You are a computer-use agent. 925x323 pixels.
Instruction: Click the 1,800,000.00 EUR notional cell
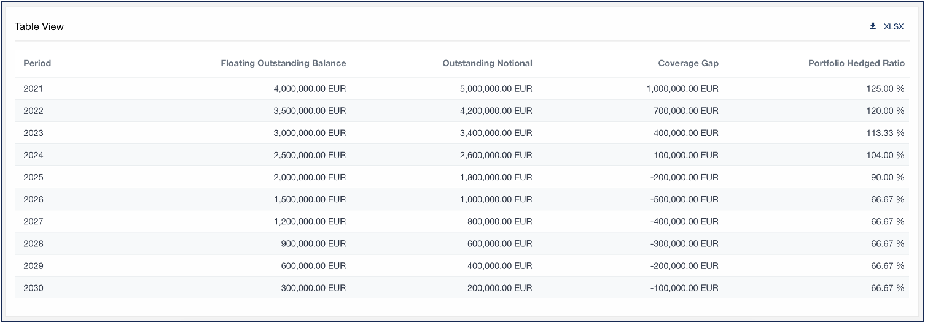click(x=496, y=177)
